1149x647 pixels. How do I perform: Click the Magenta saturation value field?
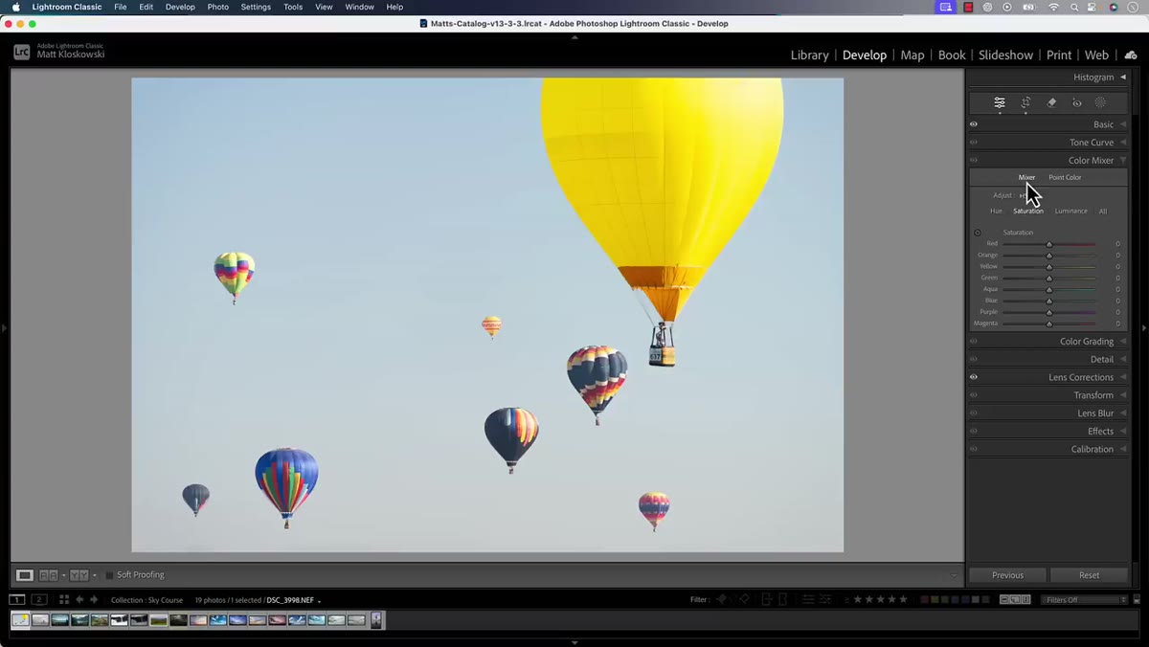click(x=1116, y=323)
